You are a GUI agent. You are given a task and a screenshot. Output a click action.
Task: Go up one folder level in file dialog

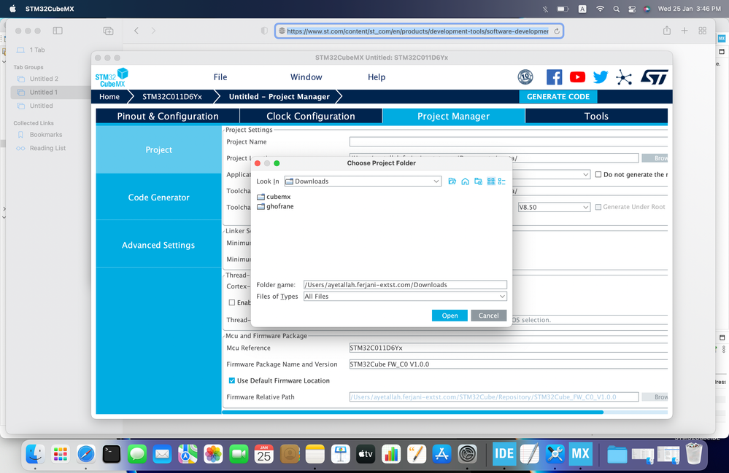452,181
